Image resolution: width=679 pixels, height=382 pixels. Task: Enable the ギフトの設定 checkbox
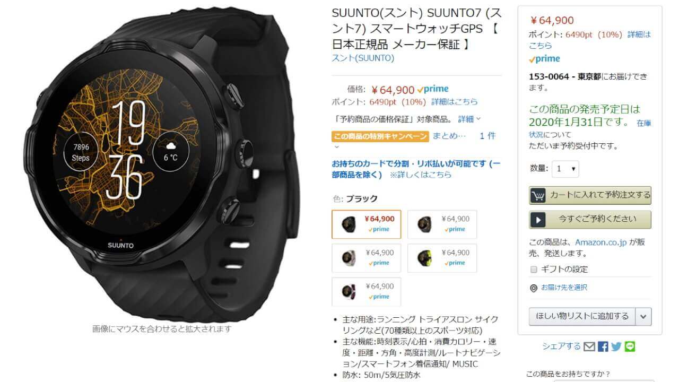click(534, 269)
